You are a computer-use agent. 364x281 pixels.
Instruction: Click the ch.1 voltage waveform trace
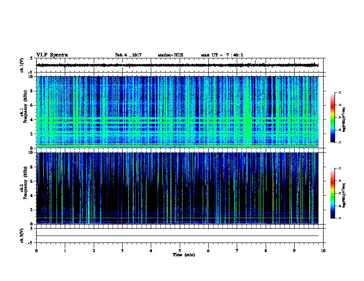pos(177,65)
